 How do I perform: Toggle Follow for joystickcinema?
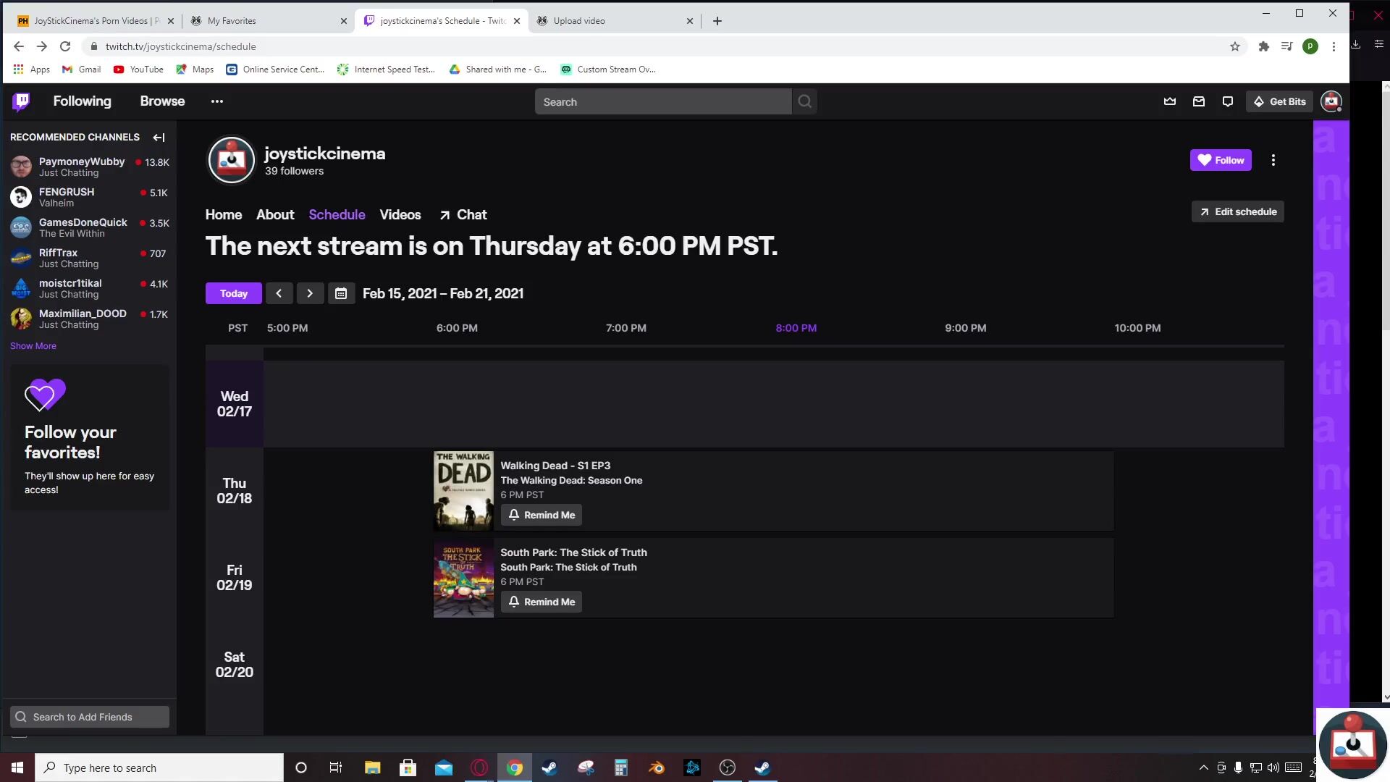click(x=1220, y=160)
